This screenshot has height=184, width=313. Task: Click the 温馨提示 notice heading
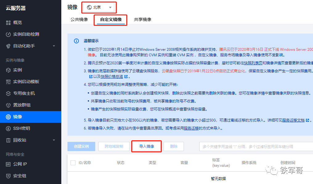click(91, 41)
